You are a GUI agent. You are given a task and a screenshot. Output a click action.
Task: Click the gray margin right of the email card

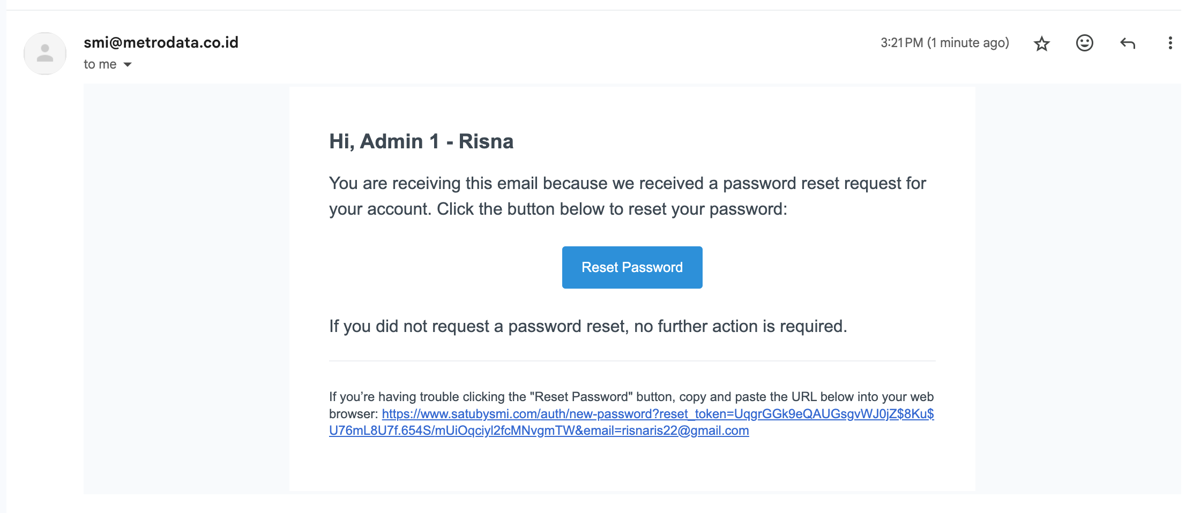1077,289
